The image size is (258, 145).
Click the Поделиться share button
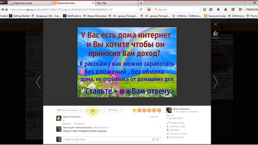point(95,110)
